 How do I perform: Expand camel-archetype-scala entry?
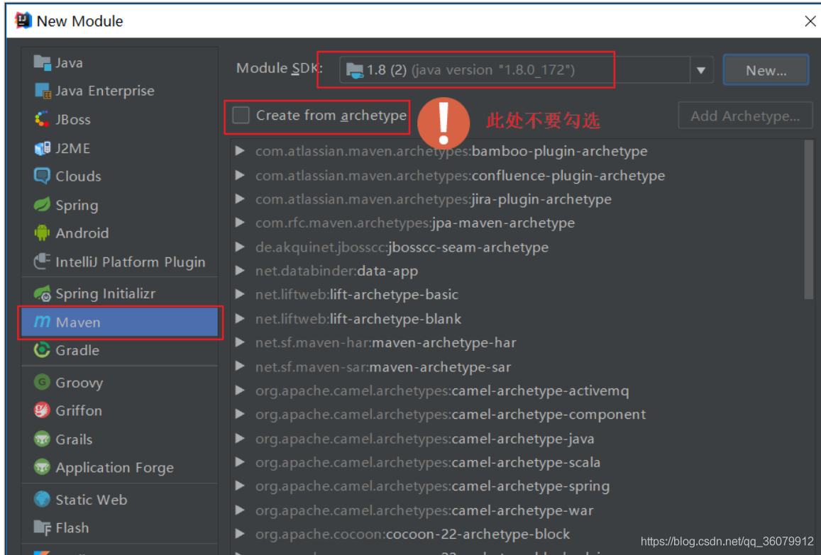coord(240,462)
